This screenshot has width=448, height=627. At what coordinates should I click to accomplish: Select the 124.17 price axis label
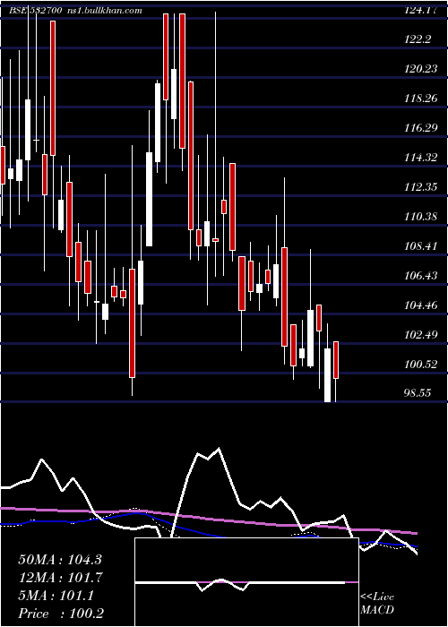[420, 10]
